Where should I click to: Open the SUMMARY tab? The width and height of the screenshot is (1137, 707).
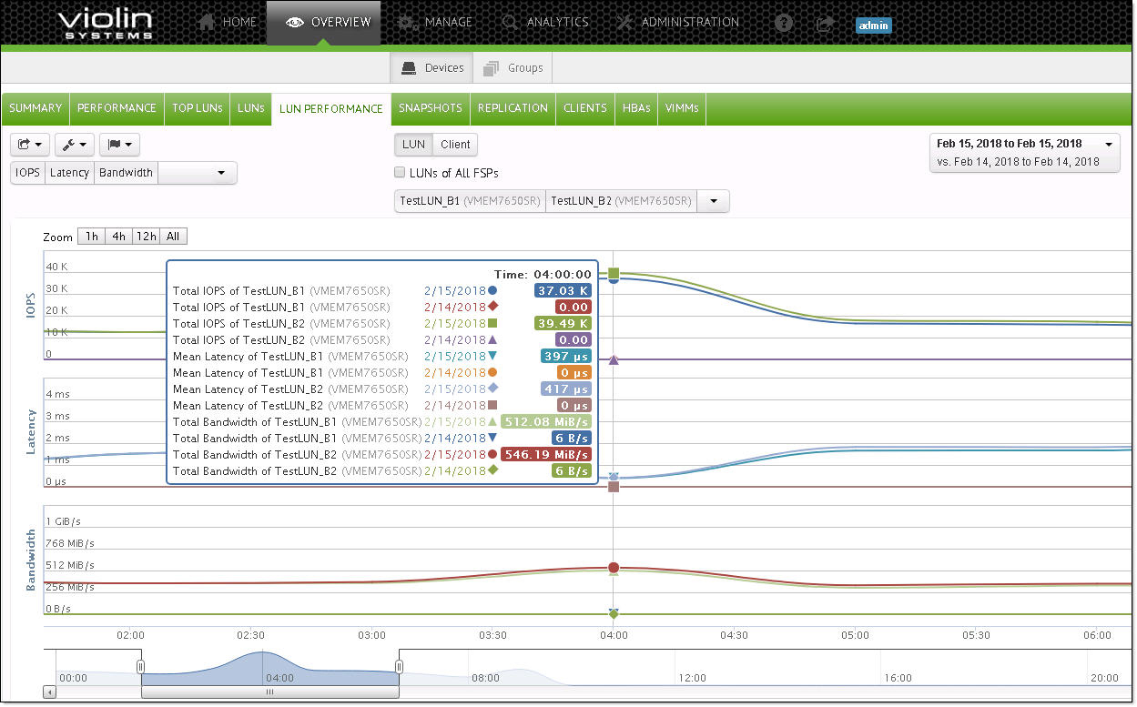[36, 108]
